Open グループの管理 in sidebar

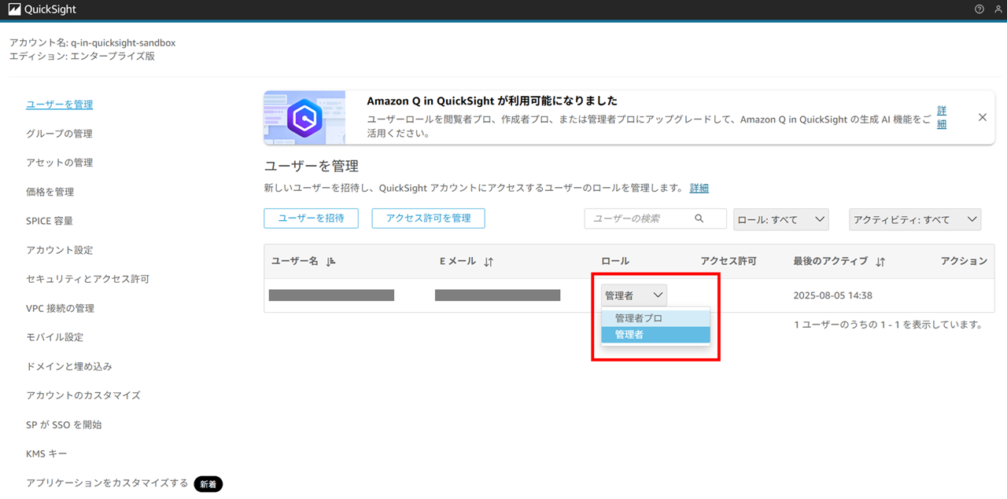click(59, 134)
